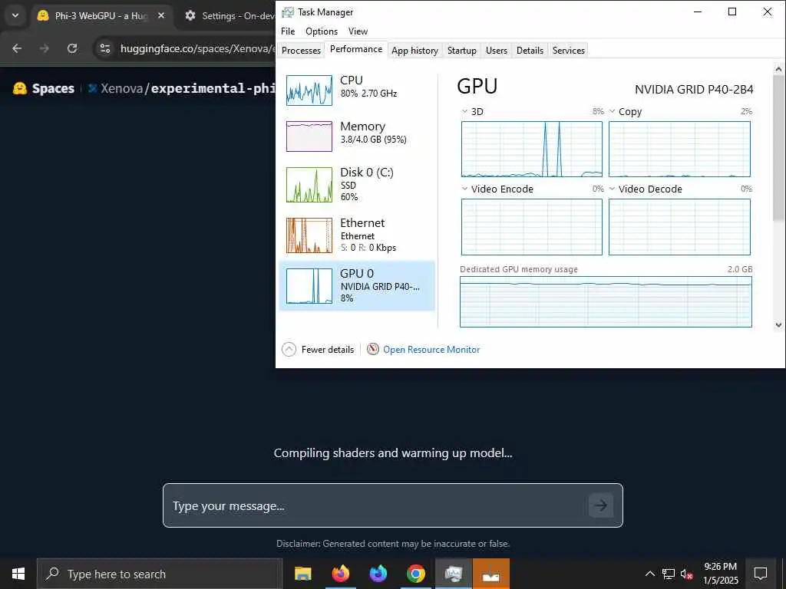Click scrollbar down arrow in Task Manager
Image resolution: width=786 pixels, height=589 pixels.
point(778,324)
